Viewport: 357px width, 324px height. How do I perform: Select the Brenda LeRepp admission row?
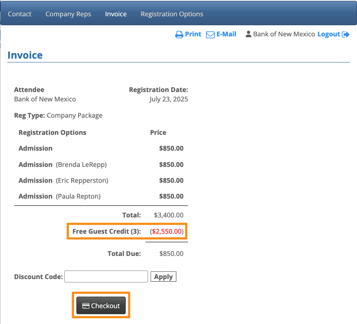tap(101, 165)
